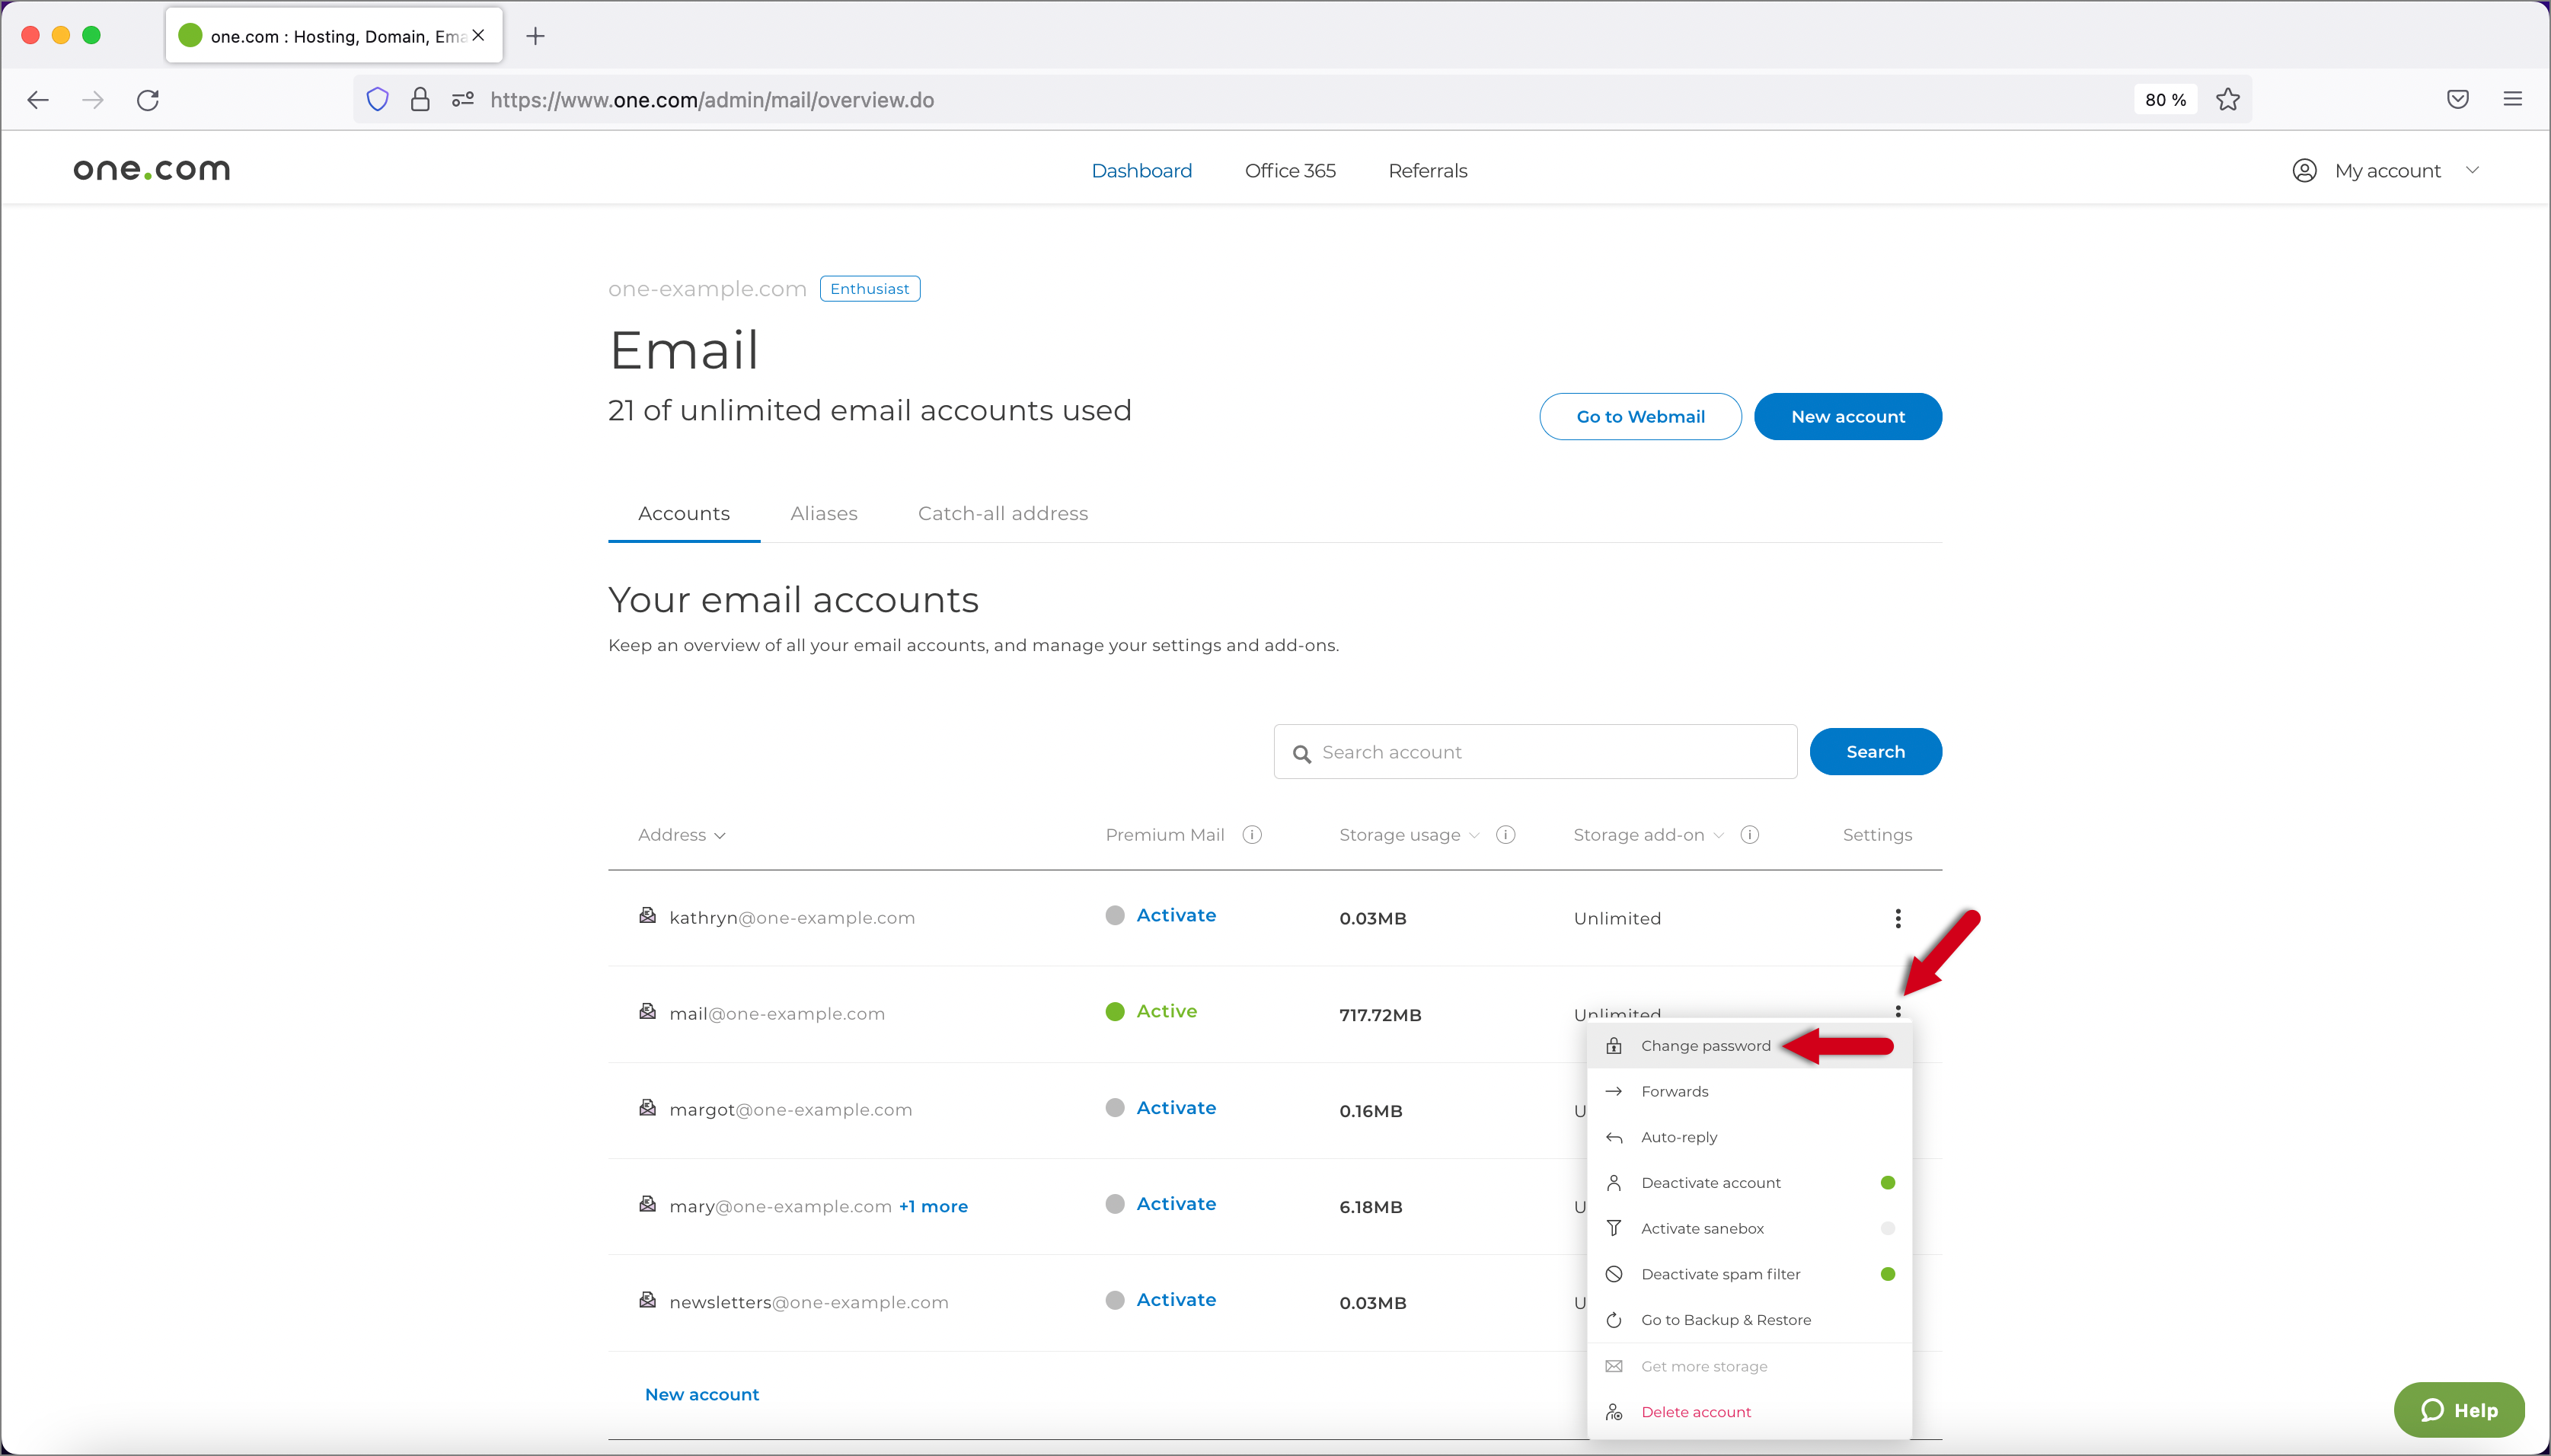Click the Auto-reply option icon
The height and width of the screenshot is (1456, 2551).
click(1614, 1135)
